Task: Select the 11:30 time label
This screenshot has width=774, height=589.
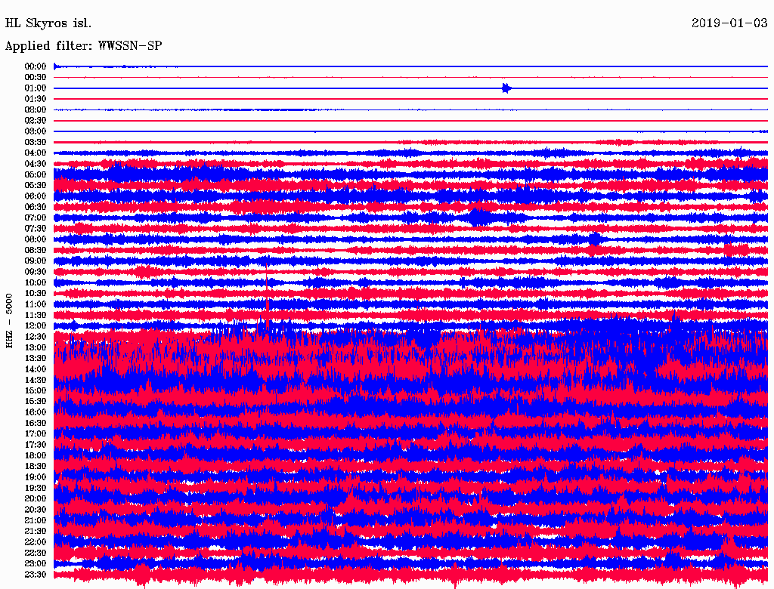Action: 36,315
